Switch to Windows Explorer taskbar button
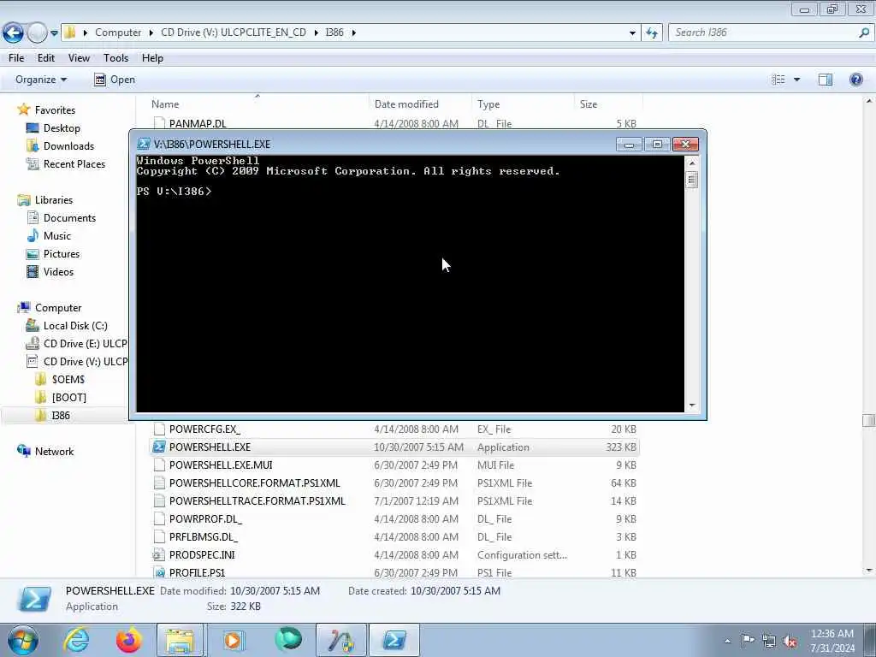Image resolution: width=876 pixels, height=657 pixels. (180, 640)
